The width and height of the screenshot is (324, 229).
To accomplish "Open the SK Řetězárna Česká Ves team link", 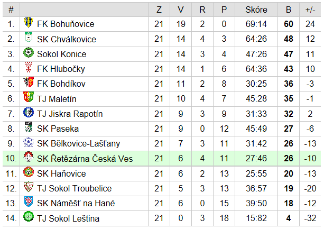I will tap(85, 159).
